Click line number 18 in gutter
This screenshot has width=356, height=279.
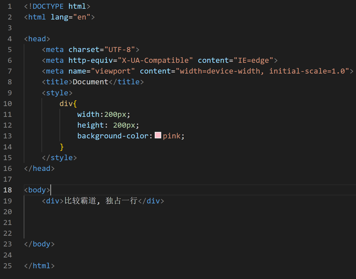8,190
